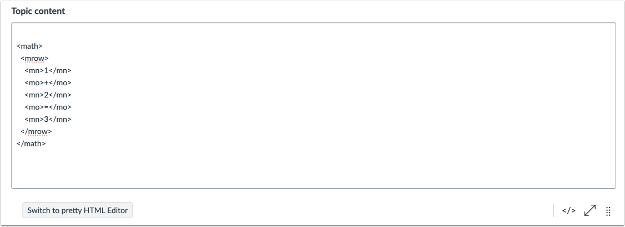Screen dimensions: 625x227
Task: Click the opening <mrow> tag line
Action: [x=34, y=58]
